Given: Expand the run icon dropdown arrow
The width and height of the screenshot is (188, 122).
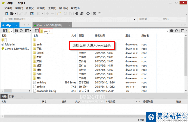Looking at the screenshot, I should point(42,14).
